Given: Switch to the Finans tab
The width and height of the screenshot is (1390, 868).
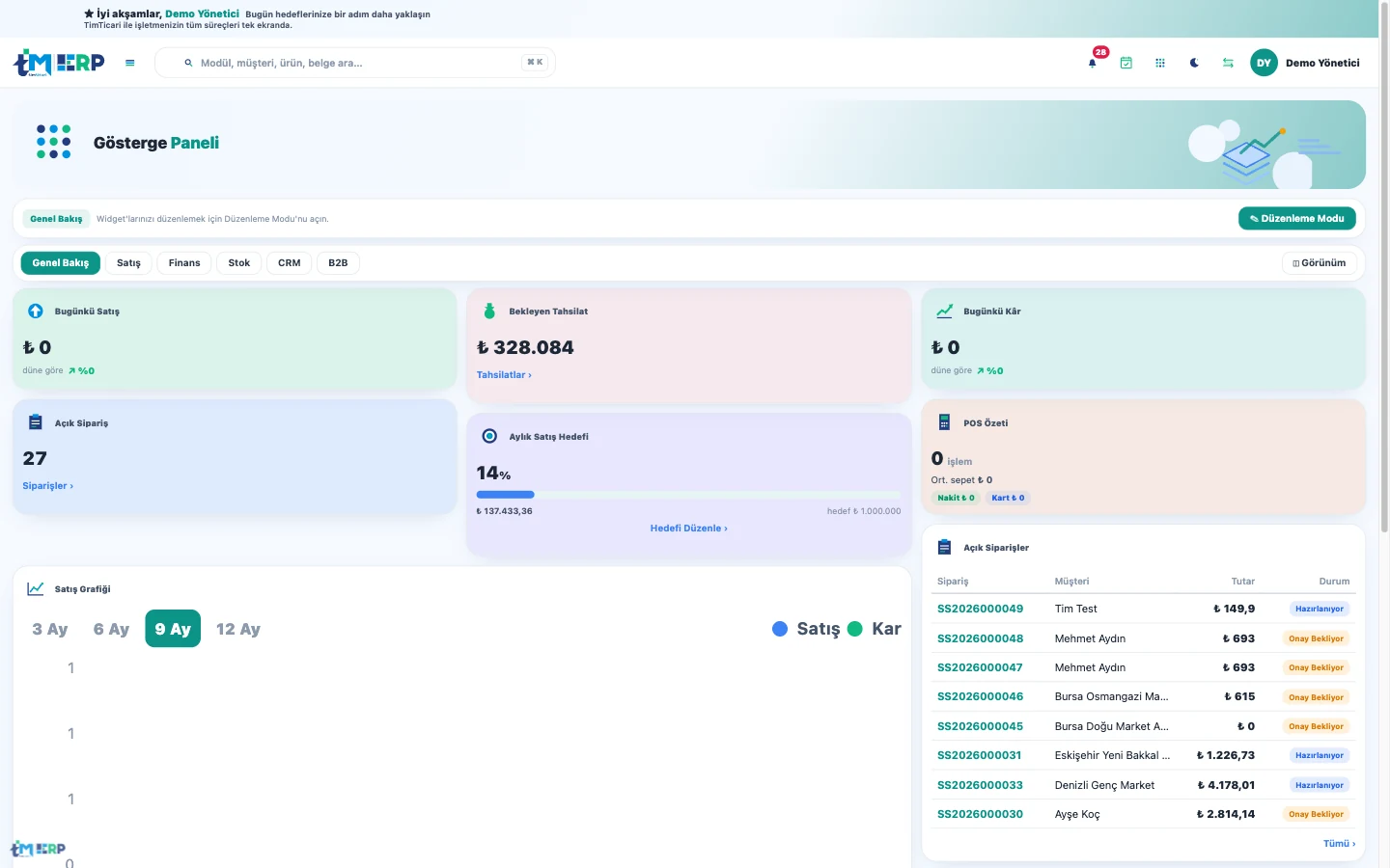Looking at the screenshot, I should click(184, 262).
